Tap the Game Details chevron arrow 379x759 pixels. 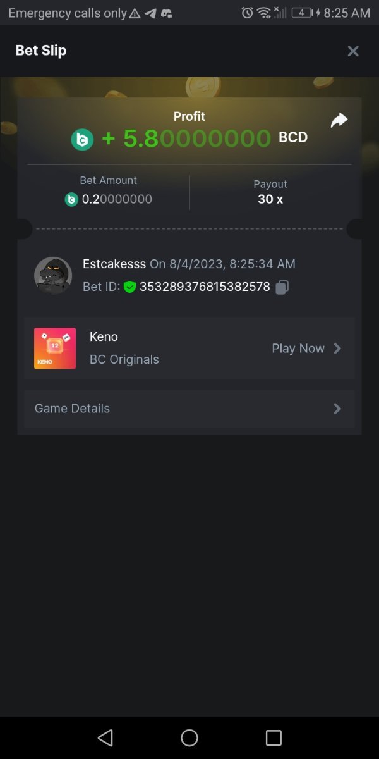click(337, 409)
